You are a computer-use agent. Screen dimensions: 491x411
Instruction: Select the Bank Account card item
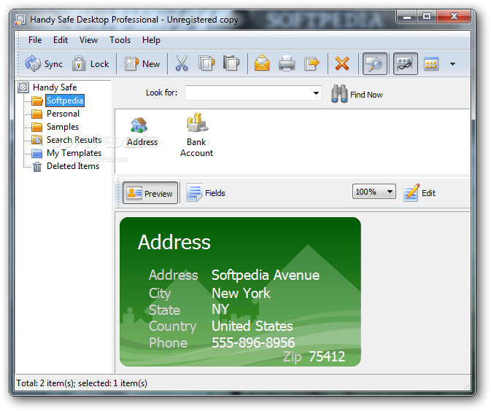click(x=197, y=135)
